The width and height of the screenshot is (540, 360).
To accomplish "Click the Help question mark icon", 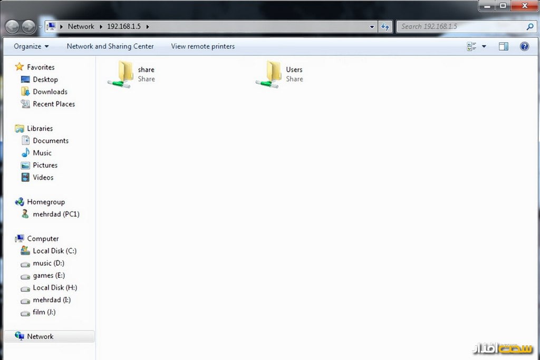I will click(524, 46).
